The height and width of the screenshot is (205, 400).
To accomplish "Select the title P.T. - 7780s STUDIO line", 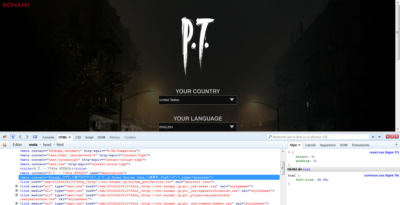I will (x=53, y=169).
